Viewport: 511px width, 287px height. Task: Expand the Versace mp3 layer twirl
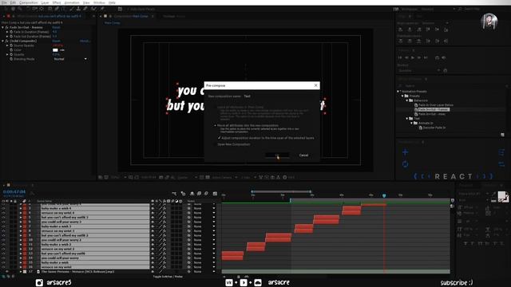[x=21, y=271]
